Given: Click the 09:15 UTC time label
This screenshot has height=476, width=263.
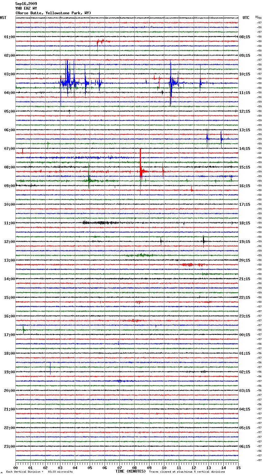Looking at the screenshot, I should pos(245,56).
